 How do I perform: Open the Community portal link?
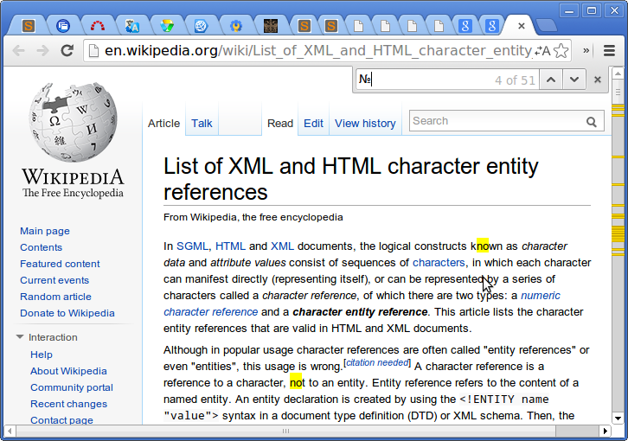point(72,387)
